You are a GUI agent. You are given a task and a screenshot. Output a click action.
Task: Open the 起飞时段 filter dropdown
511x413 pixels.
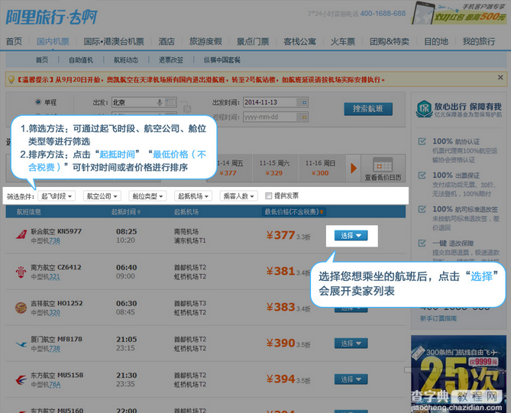click(57, 196)
